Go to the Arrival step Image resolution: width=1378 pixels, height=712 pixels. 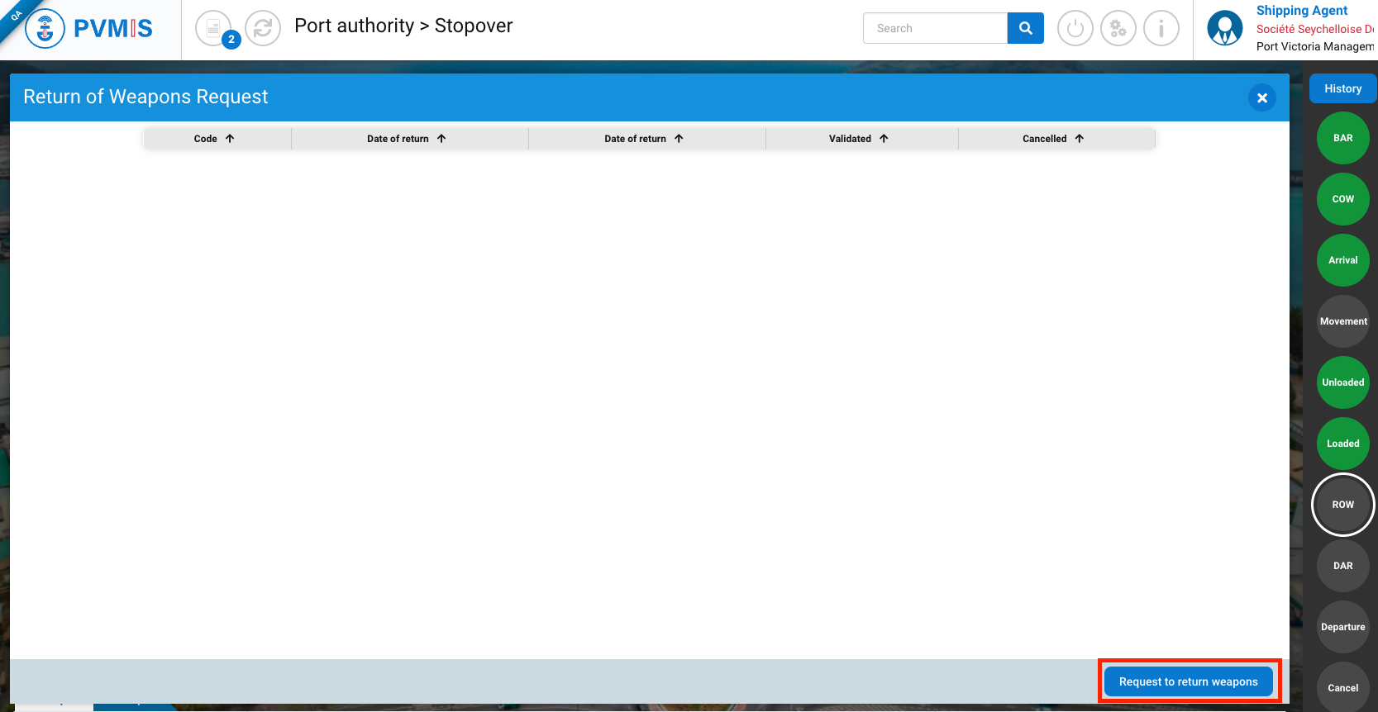(1342, 260)
